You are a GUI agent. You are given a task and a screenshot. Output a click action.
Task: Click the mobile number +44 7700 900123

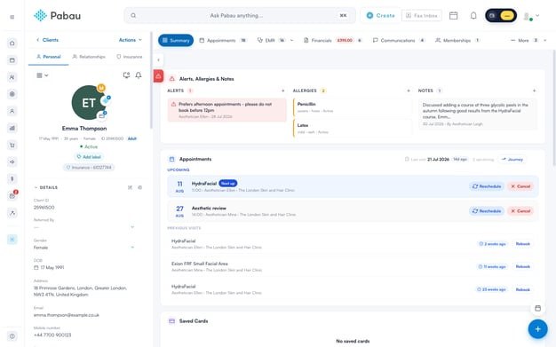pyautogui.click(x=52, y=335)
